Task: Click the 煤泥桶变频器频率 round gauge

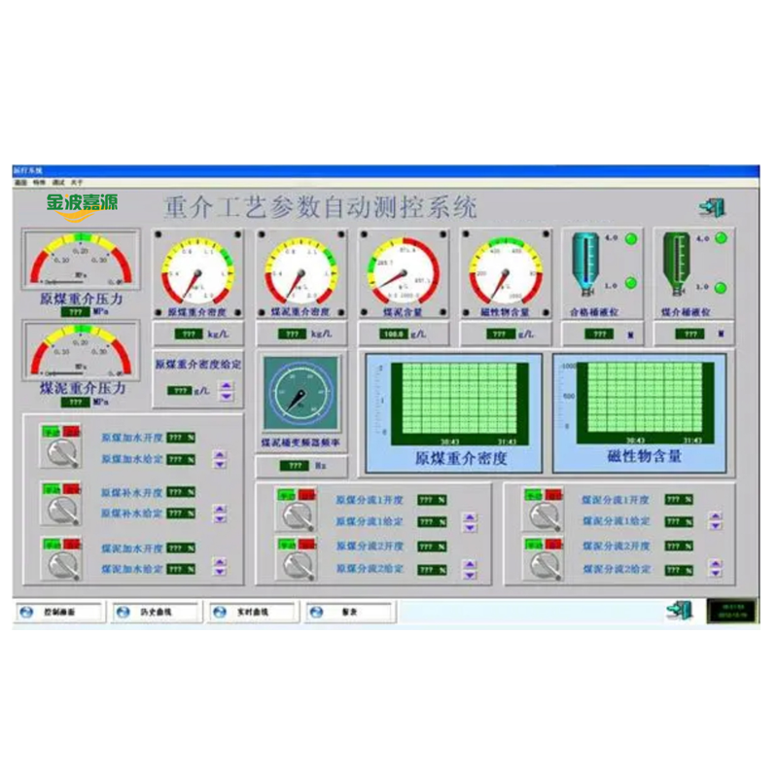Action: pyautogui.click(x=301, y=394)
